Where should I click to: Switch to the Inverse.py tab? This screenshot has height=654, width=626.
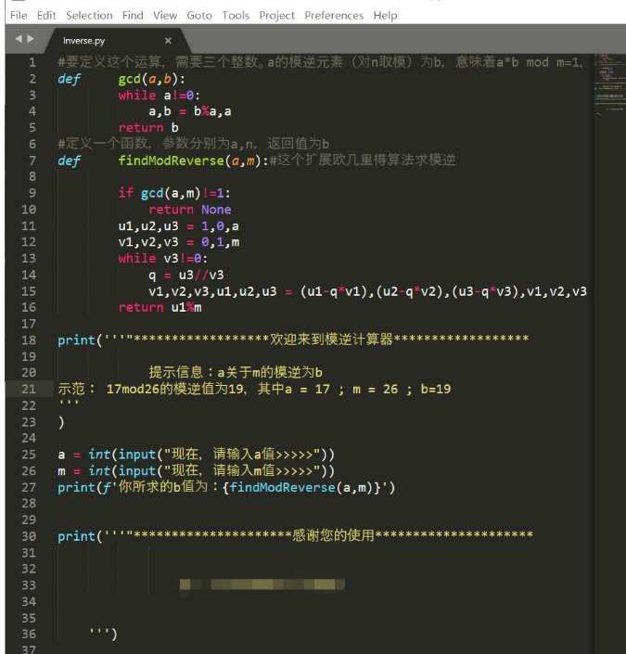(x=83, y=41)
